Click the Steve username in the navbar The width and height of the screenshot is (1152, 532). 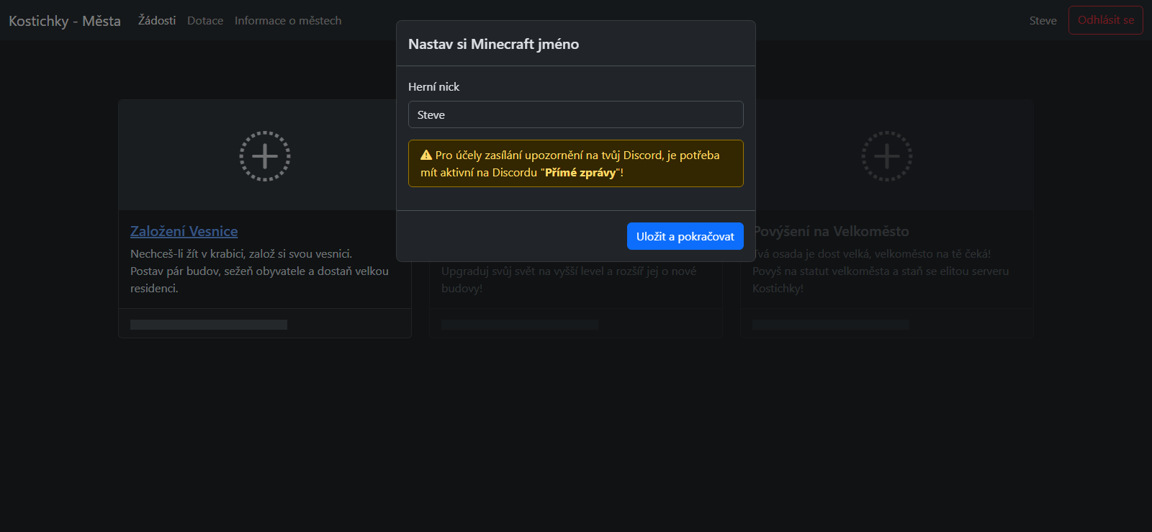point(1043,20)
